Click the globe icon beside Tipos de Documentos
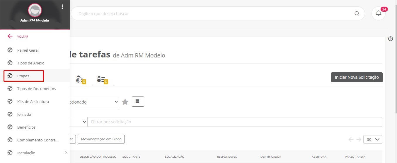 (x=10, y=89)
